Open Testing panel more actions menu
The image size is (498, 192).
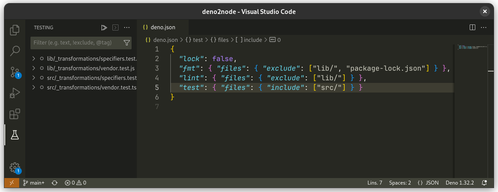coord(127,27)
